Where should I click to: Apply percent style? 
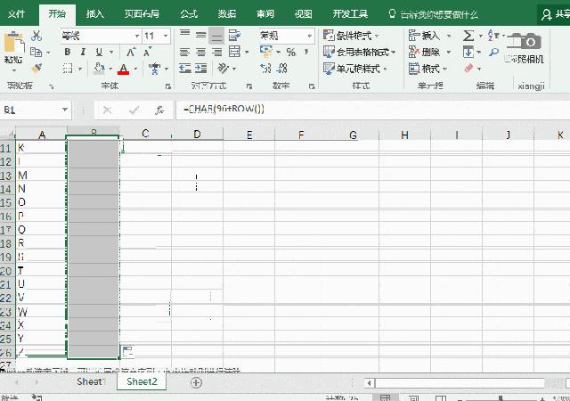pyautogui.click(x=291, y=52)
